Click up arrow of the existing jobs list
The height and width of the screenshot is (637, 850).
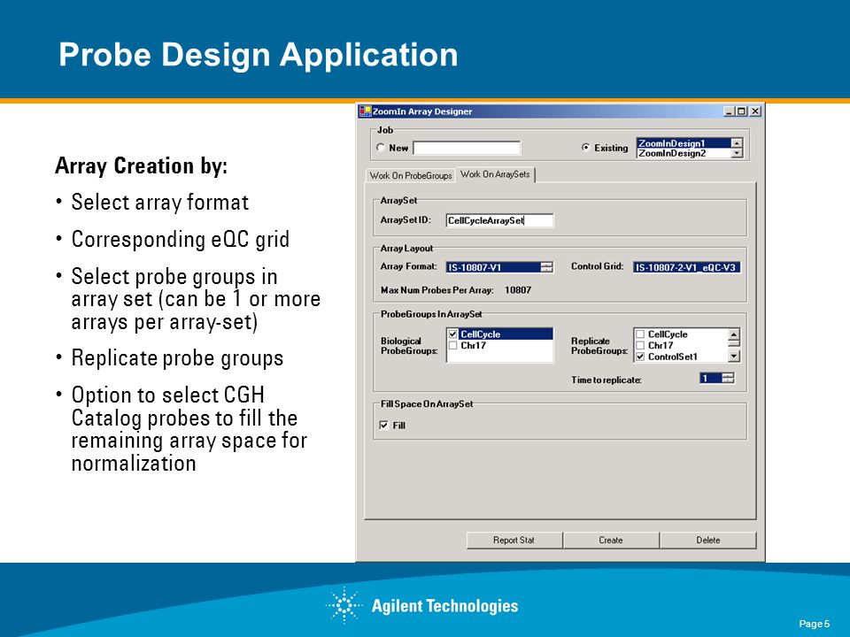click(x=736, y=143)
